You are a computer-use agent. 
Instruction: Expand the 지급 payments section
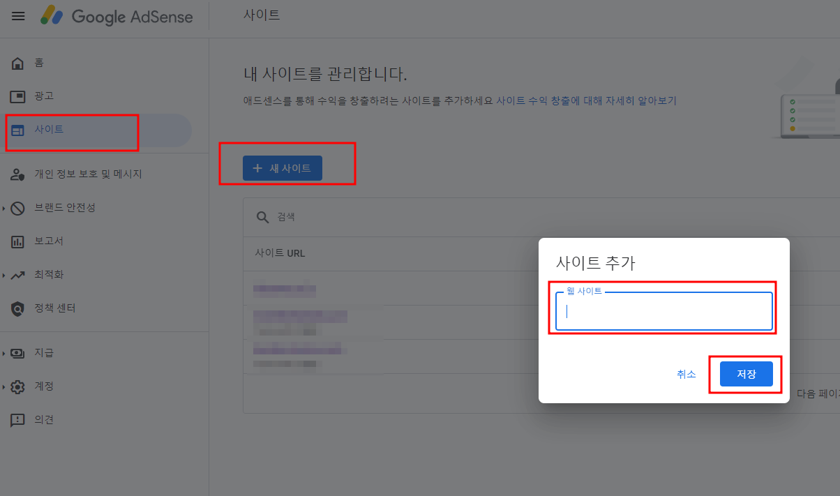[x=17, y=352]
